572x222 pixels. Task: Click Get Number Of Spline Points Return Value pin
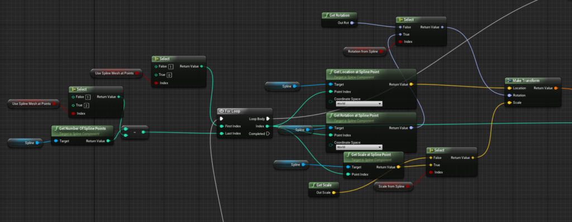[x=108, y=141]
